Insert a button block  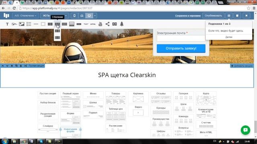(79, 24)
